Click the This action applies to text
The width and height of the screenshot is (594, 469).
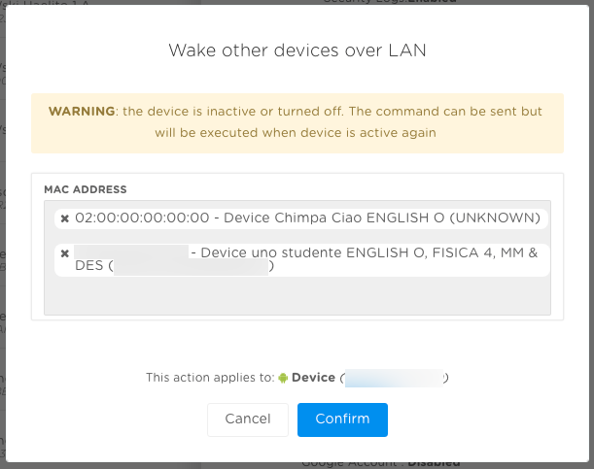tap(210, 378)
